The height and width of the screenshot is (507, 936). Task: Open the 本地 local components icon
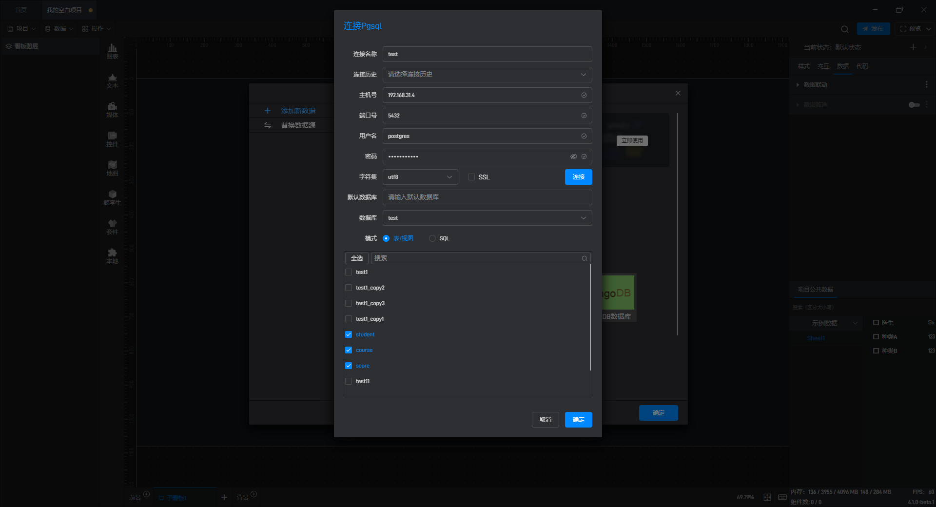pyautogui.click(x=112, y=256)
